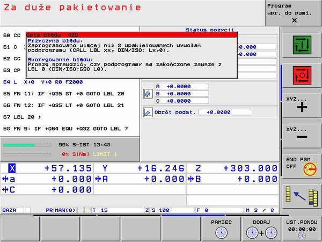Click the T 15 tool status field
Screen dimensions: 322x242
117,210
